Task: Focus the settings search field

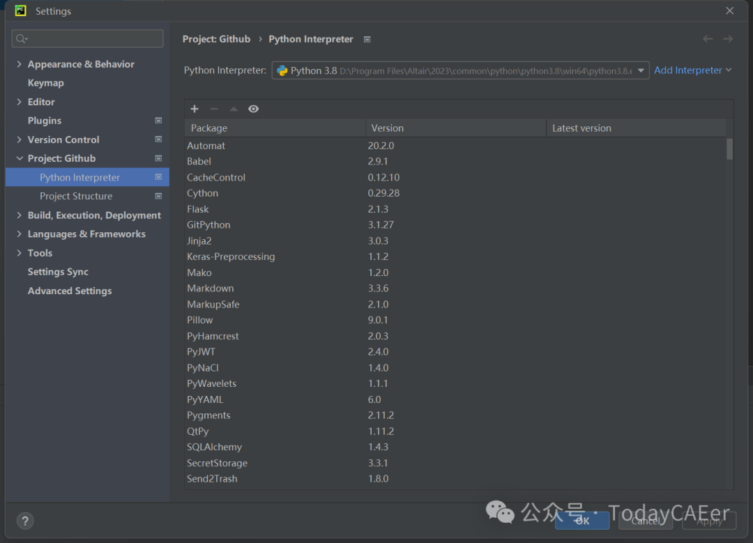Action: click(x=87, y=38)
